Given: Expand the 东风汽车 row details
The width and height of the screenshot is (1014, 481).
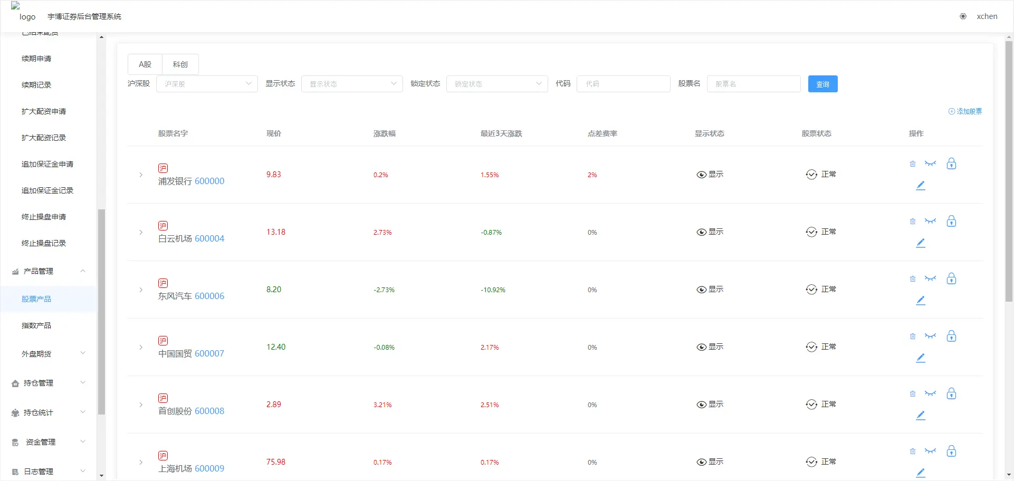Looking at the screenshot, I should (x=141, y=290).
